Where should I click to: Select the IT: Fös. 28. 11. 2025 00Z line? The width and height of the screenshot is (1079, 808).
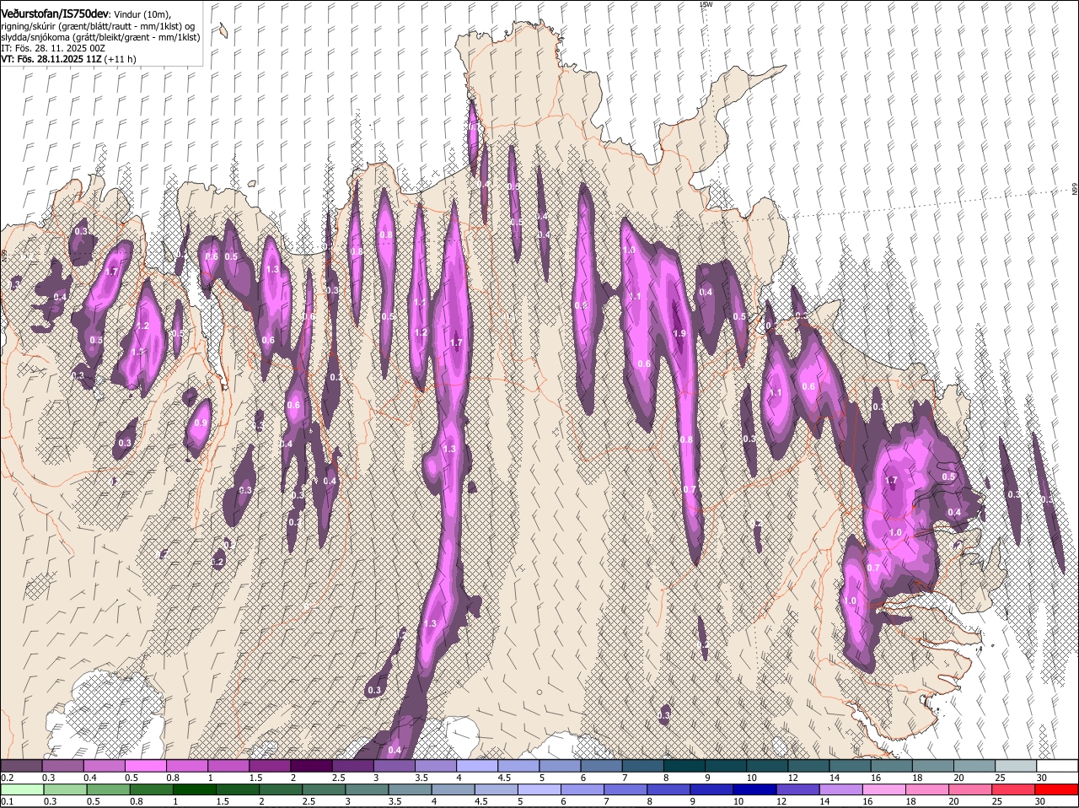click(53, 48)
